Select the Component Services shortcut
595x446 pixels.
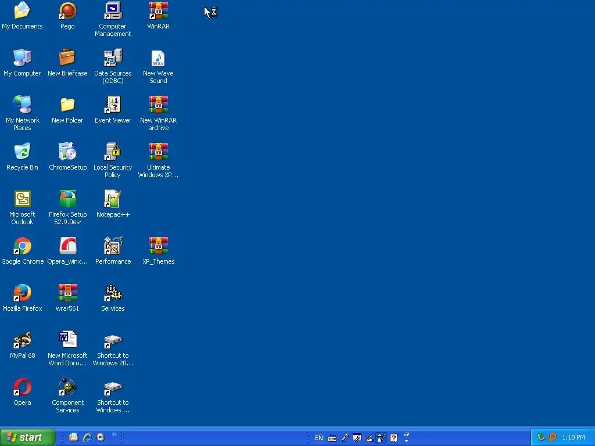point(67,395)
